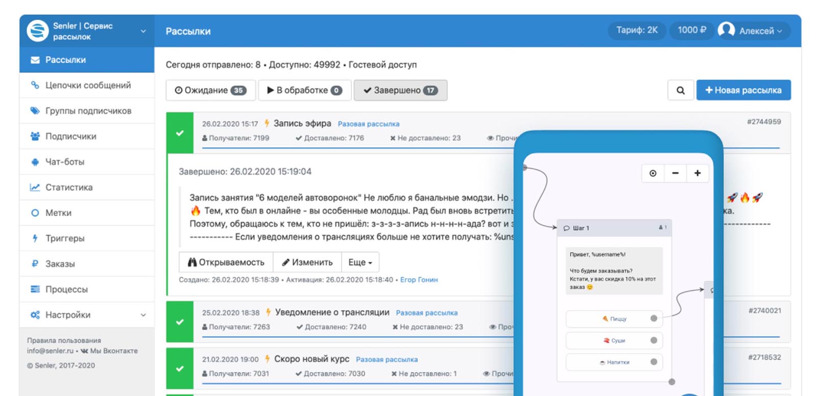Open Открываемость button
817x396 pixels.
point(226,262)
